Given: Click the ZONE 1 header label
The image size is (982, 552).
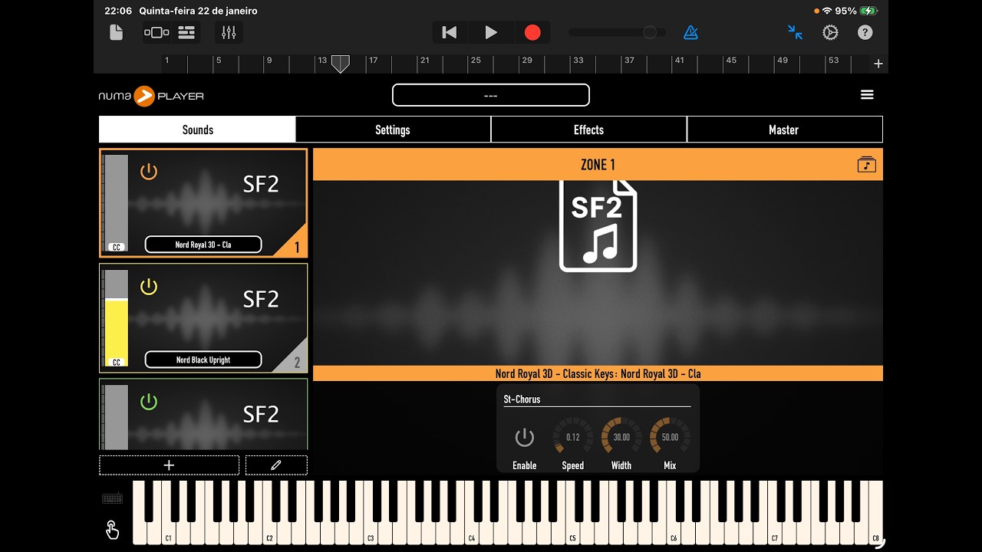Looking at the screenshot, I should pyautogui.click(x=598, y=164).
